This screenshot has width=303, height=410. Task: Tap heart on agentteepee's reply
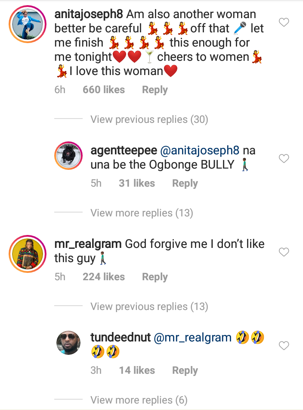pos(284,159)
